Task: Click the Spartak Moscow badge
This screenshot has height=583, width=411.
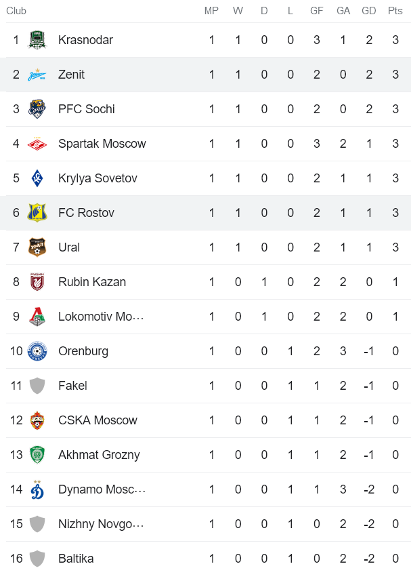Action: coord(37,143)
